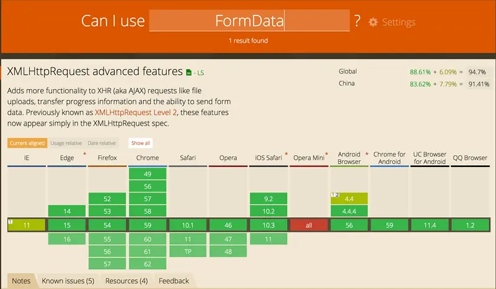Click the asterisk next to Opera Mini
This screenshot has height=289, width=496.
[x=327, y=154]
